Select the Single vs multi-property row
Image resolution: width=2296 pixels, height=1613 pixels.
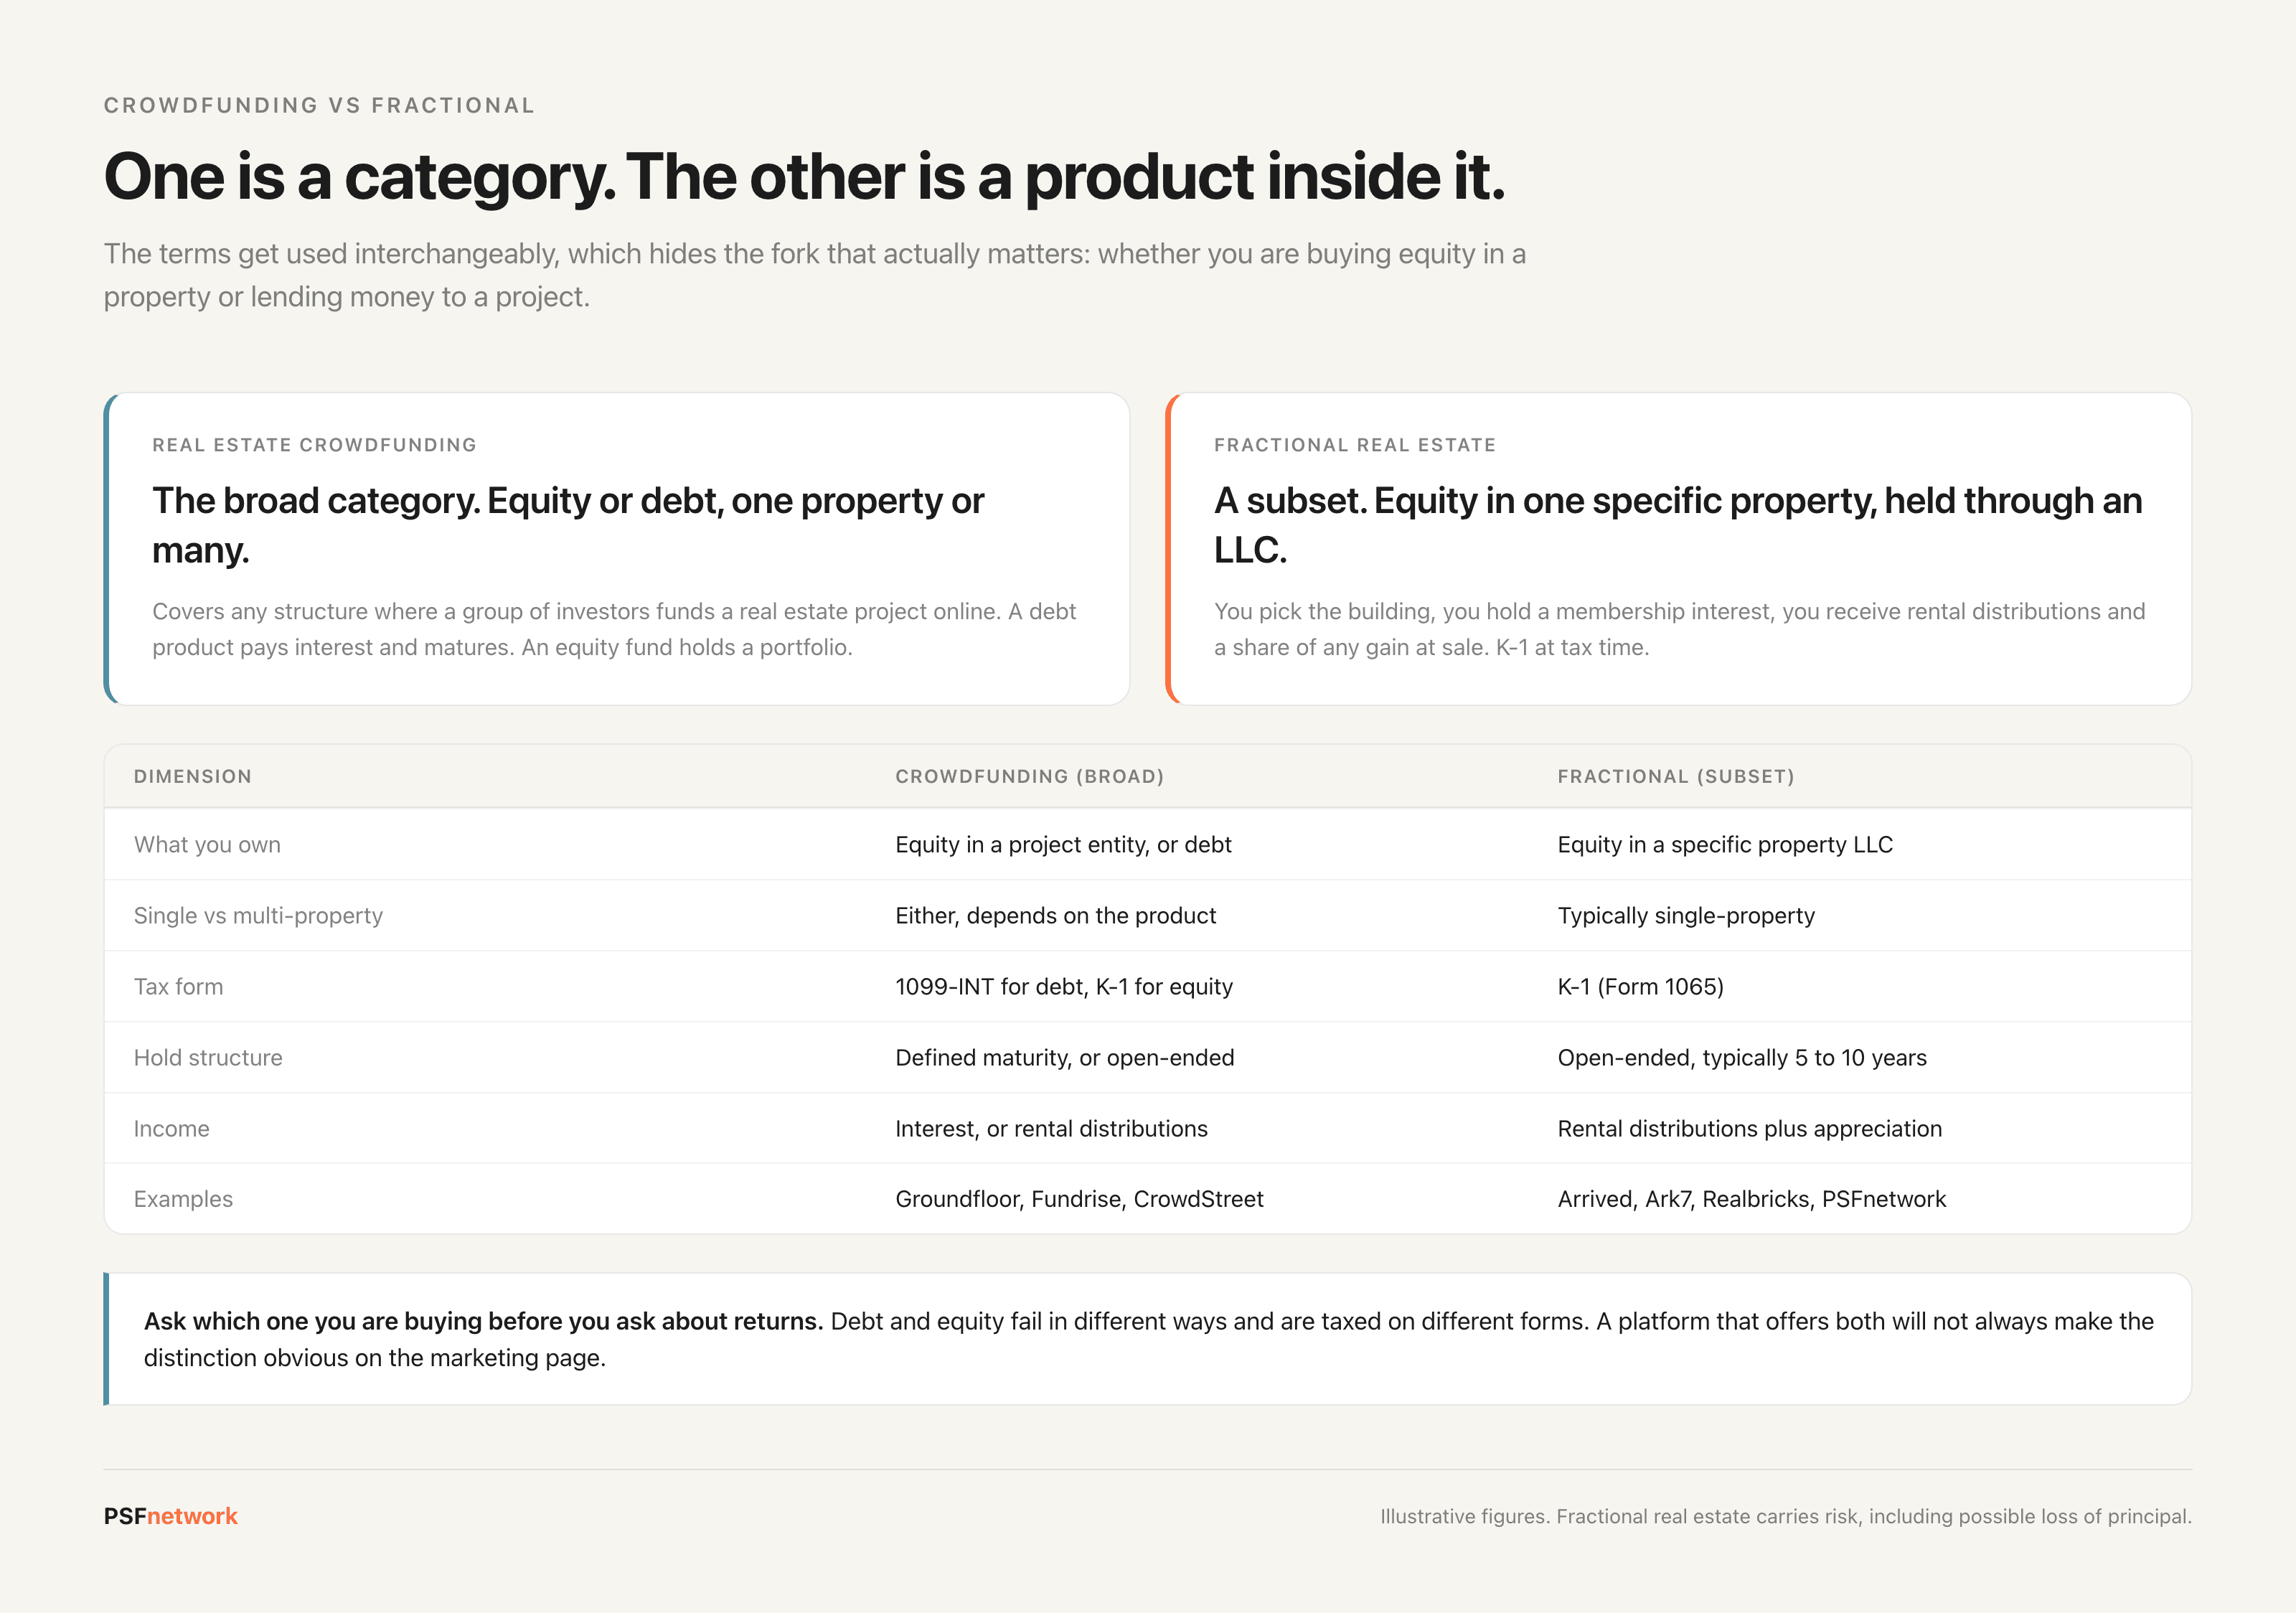[x=1148, y=916]
